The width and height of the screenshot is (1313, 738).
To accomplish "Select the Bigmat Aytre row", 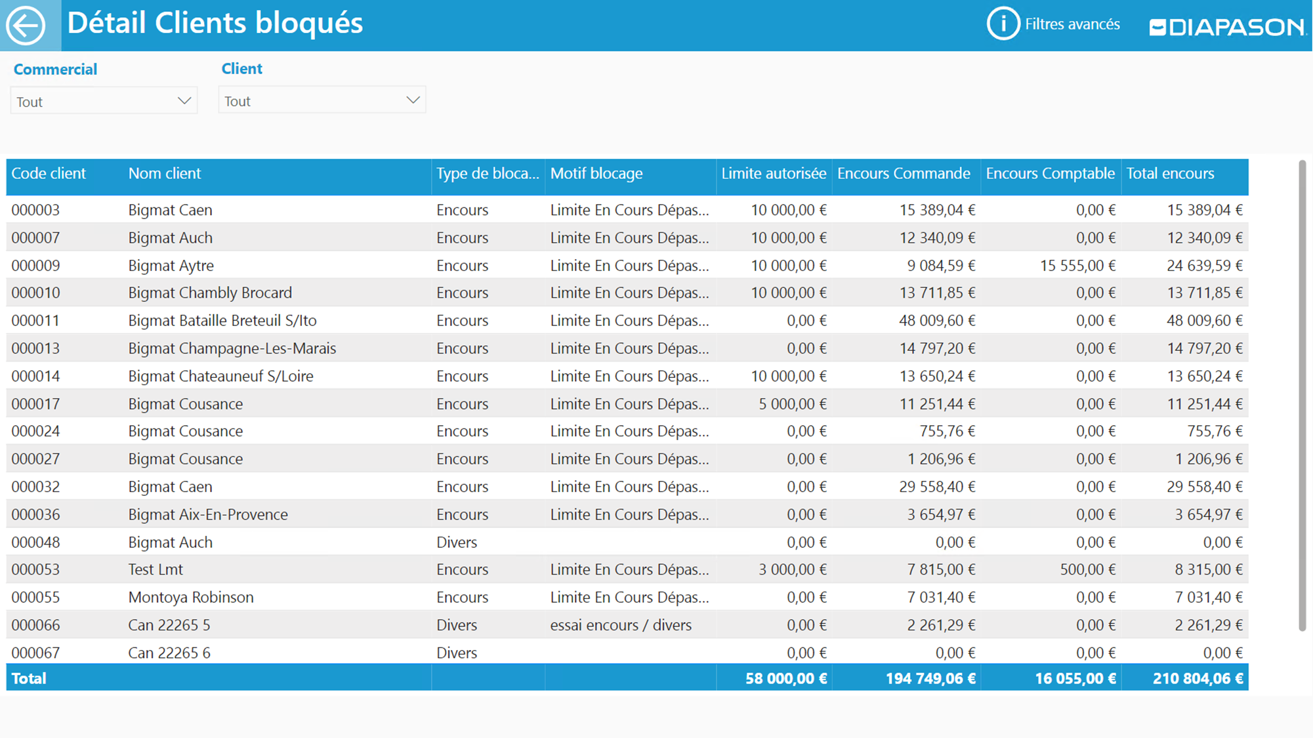I will pyautogui.click(x=171, y=266).
